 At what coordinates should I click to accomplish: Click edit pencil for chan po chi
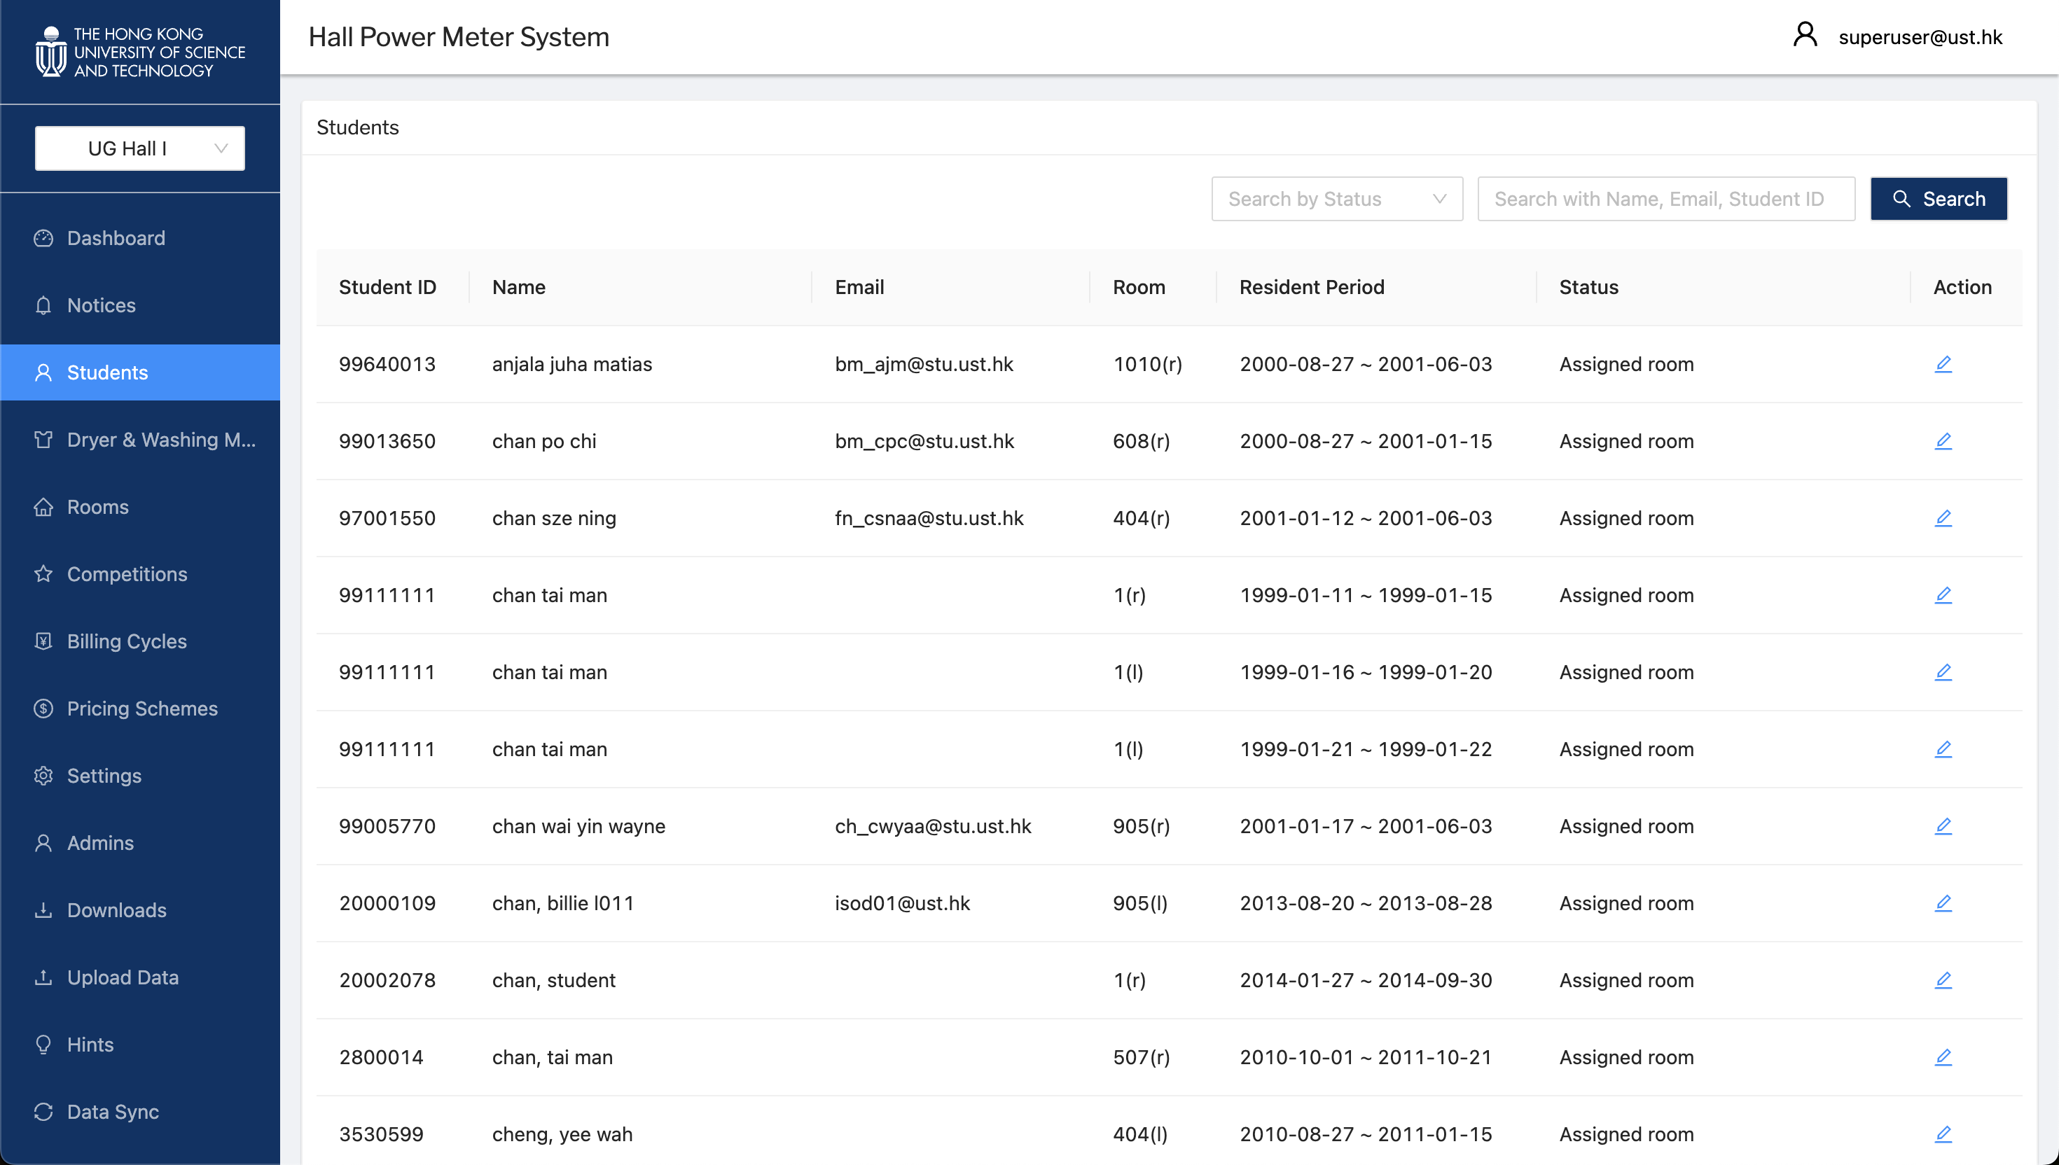click(1942, 441)
